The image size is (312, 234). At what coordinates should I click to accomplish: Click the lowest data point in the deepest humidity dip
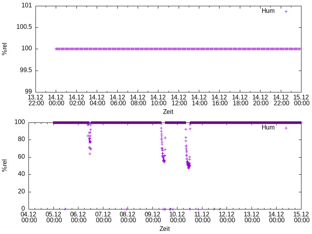(189, 168)
